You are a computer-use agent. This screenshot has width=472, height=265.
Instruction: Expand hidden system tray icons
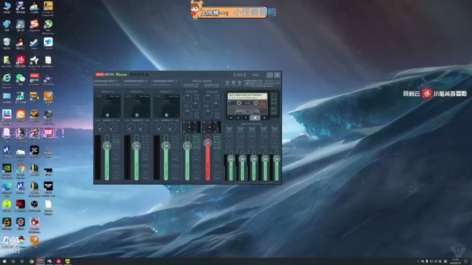click(418, 261)
